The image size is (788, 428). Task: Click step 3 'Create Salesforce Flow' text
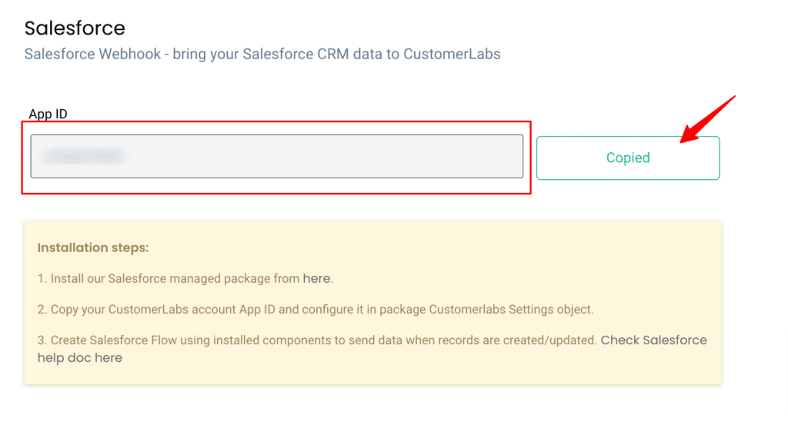317,340
